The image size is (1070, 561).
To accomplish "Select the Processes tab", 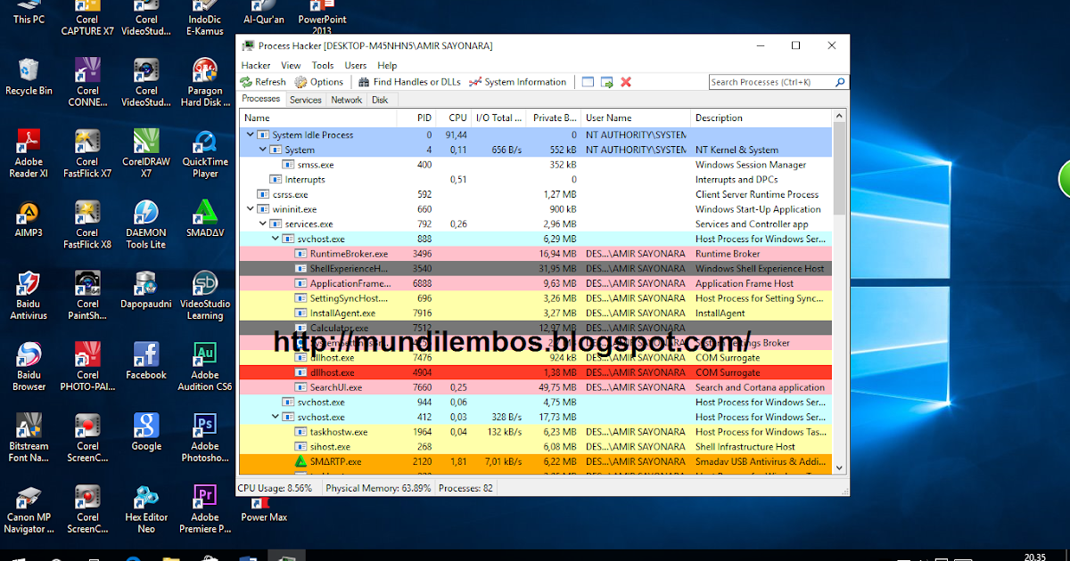I will [x=261, y=99].
